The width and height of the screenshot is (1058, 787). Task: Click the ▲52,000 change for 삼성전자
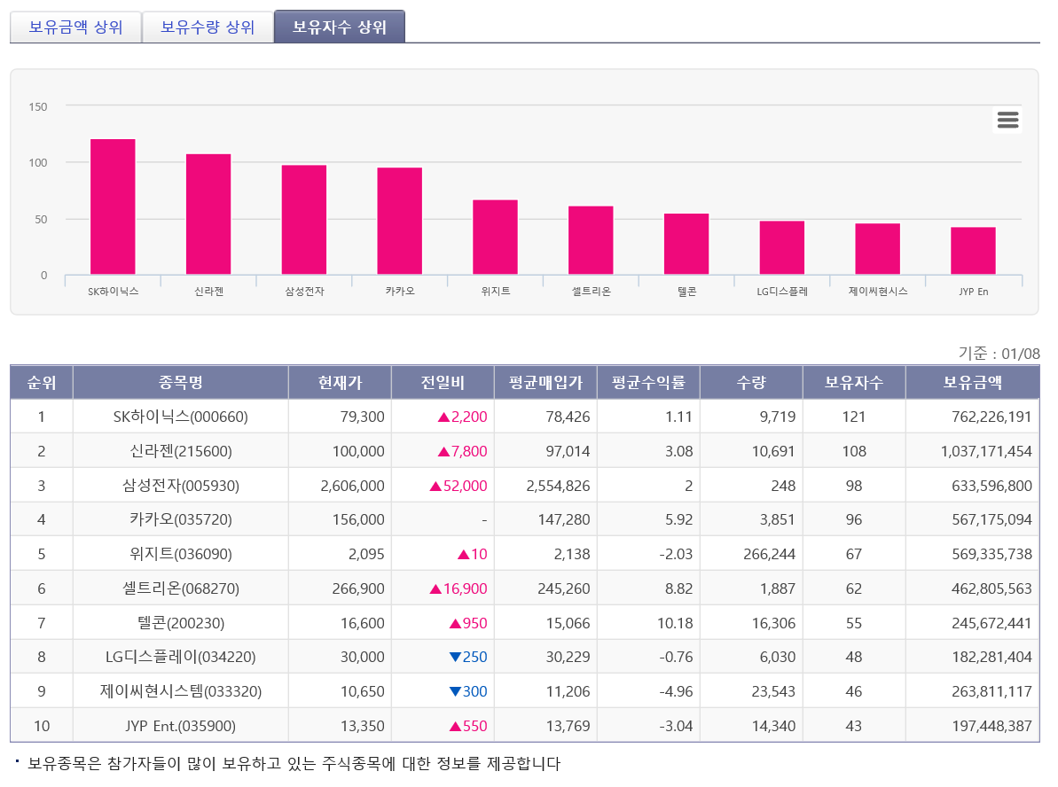[458, 486]
